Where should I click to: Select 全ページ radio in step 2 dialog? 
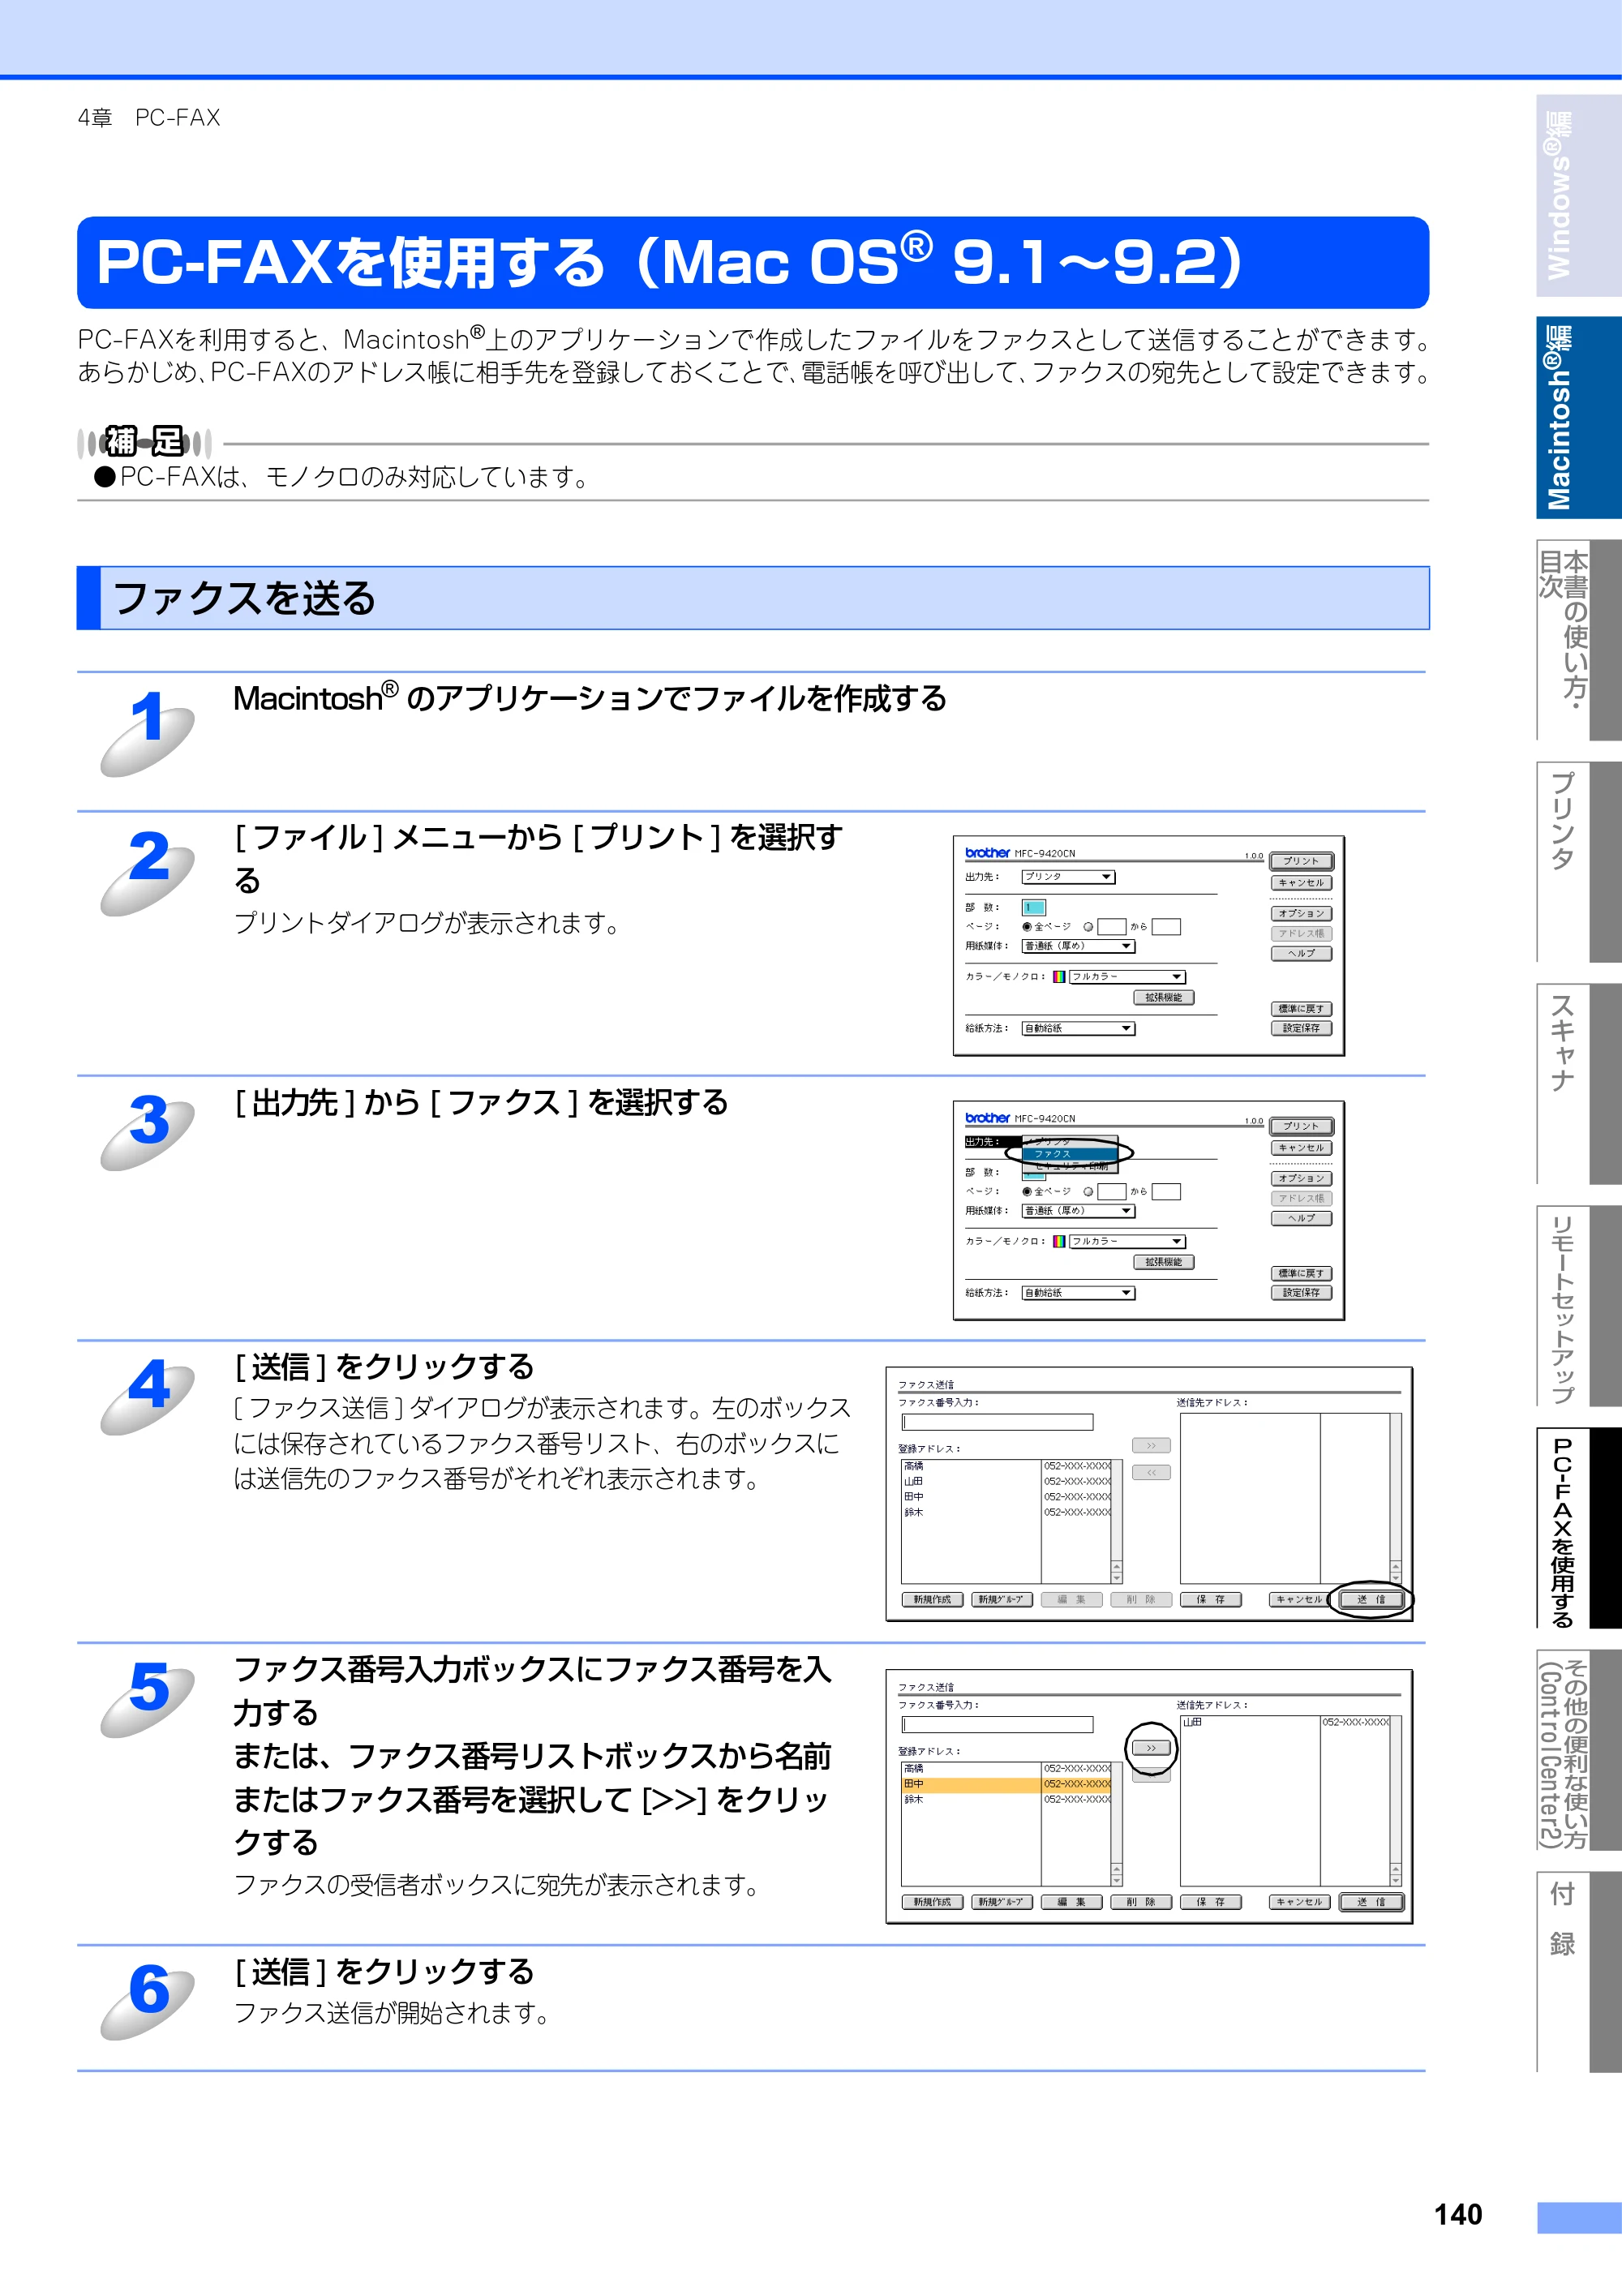point(1027,927)
